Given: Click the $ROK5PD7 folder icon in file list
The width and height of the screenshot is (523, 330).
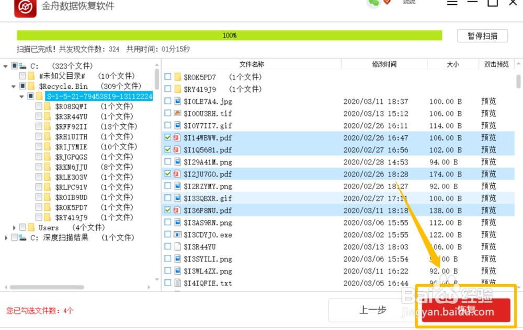Looking at the screenshot, I should [x=177, y=77].
